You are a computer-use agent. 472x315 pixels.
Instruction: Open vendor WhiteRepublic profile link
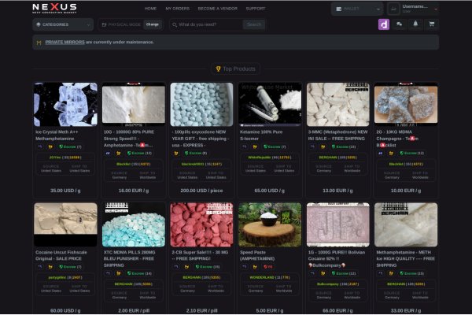pyautogui.click(x=260, y=157)
